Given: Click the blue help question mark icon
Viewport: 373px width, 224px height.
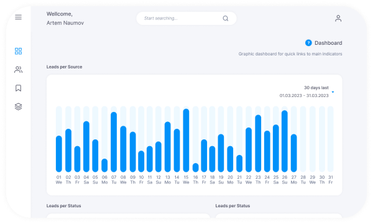Looking at the screenshot, I should (x=308, y=43).
